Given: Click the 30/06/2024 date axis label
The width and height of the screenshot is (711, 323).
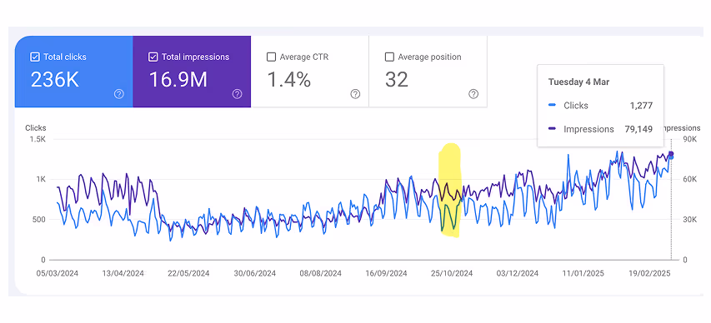Looking at the screenshot, I should point(255,274).
